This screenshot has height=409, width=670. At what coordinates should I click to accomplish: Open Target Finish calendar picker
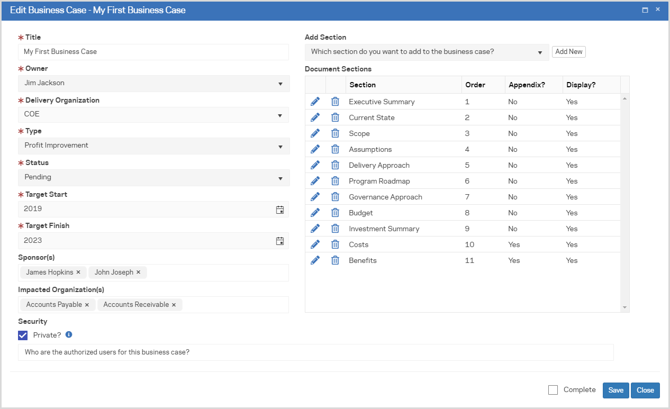coord(280,241)
